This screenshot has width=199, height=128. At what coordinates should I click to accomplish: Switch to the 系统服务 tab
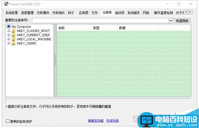point(134,13)
